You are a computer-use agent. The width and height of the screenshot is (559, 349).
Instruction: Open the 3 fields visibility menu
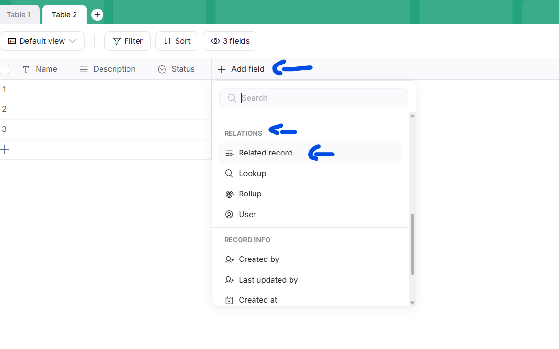click(230, 41)
